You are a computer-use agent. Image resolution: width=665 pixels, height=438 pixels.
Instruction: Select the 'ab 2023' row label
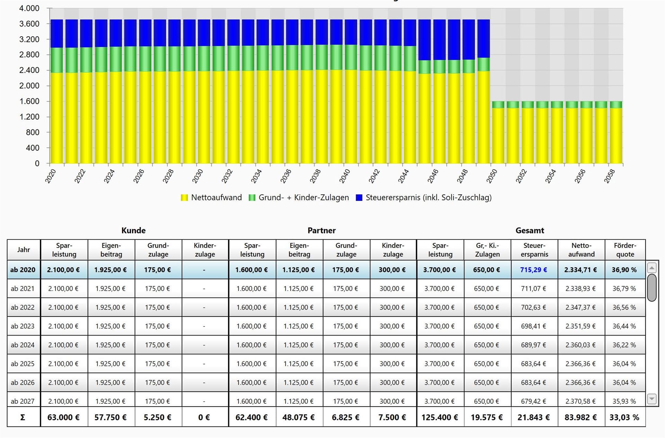23,326
